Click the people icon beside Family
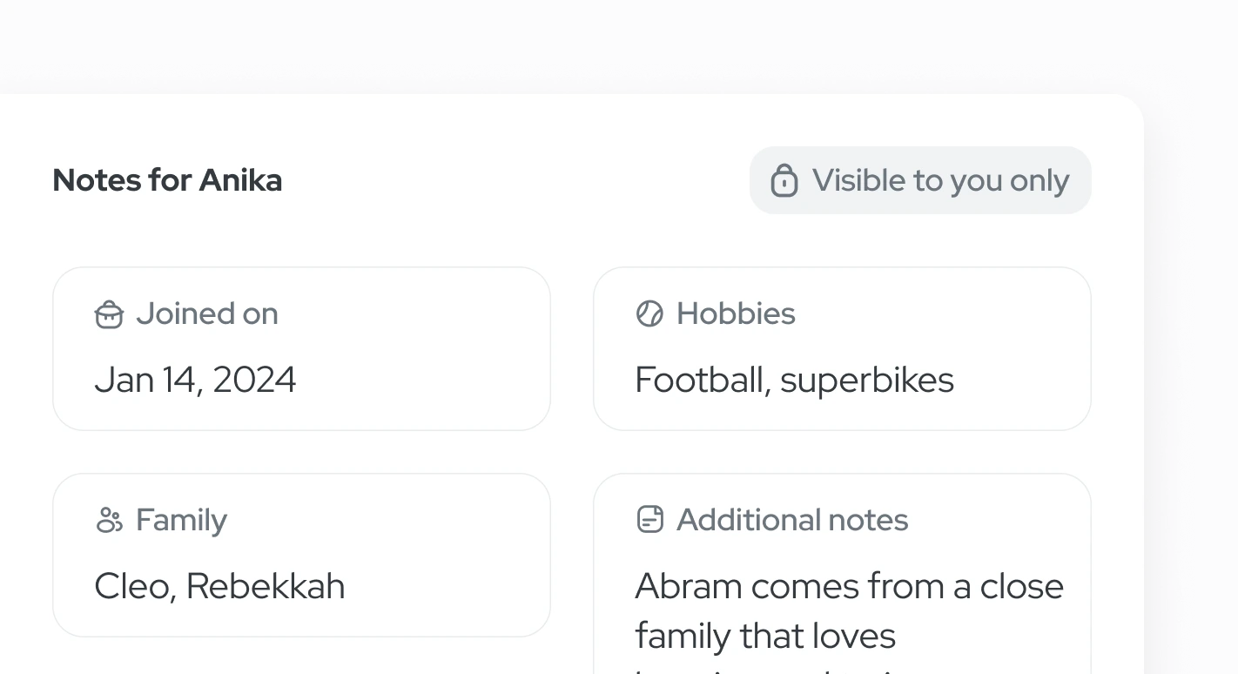 109,520
